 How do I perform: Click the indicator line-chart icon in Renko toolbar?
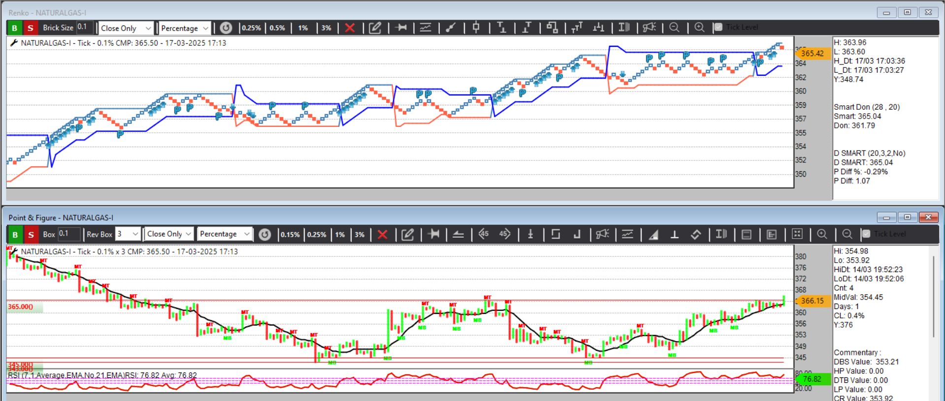[x=426, y=28]
